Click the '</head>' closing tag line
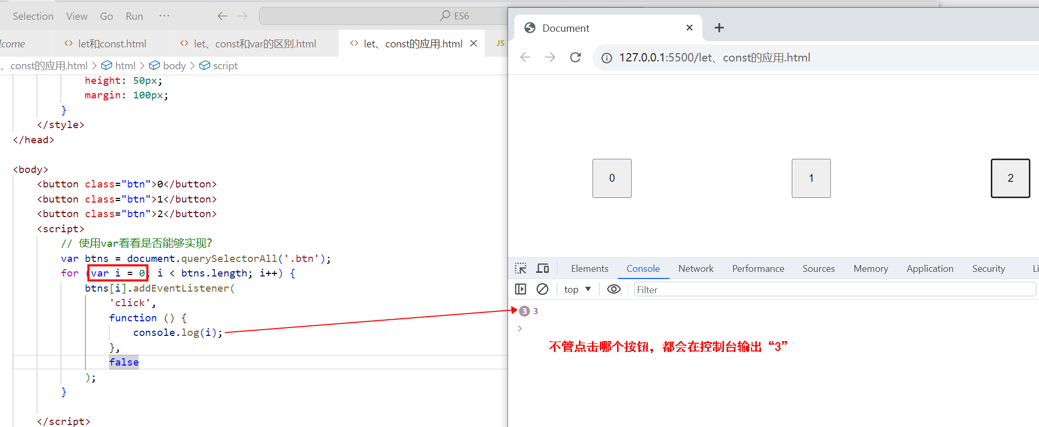The image size is (1039, 427). pyautogui.click(x=33, y=140)
